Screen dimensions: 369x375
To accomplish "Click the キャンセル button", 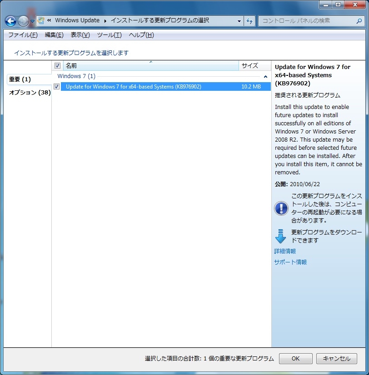I will pos(336,359).
